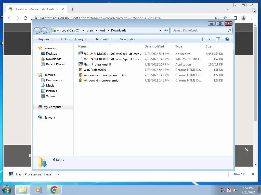
Task: Click the Favorites star icon
Action: coord(40,48)
